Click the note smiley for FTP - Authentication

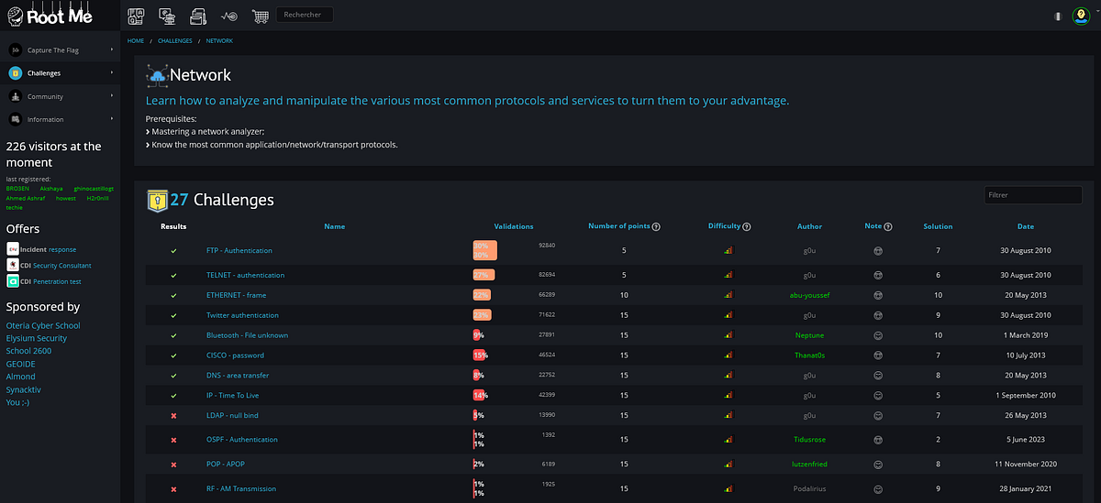pyautogui.click(x=878, y=250)
